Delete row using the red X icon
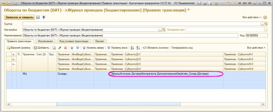Image resolution: width=273 pixels, height=112 pixels. 65,48
